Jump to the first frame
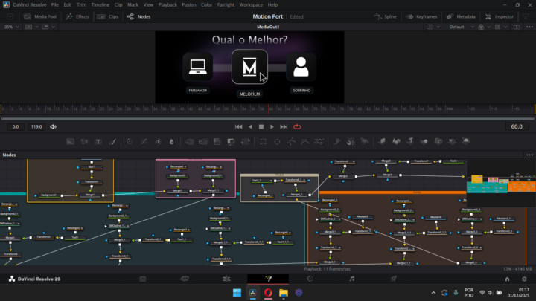Image resolution: width=536 pixels, height=301 pixels. 239,127
